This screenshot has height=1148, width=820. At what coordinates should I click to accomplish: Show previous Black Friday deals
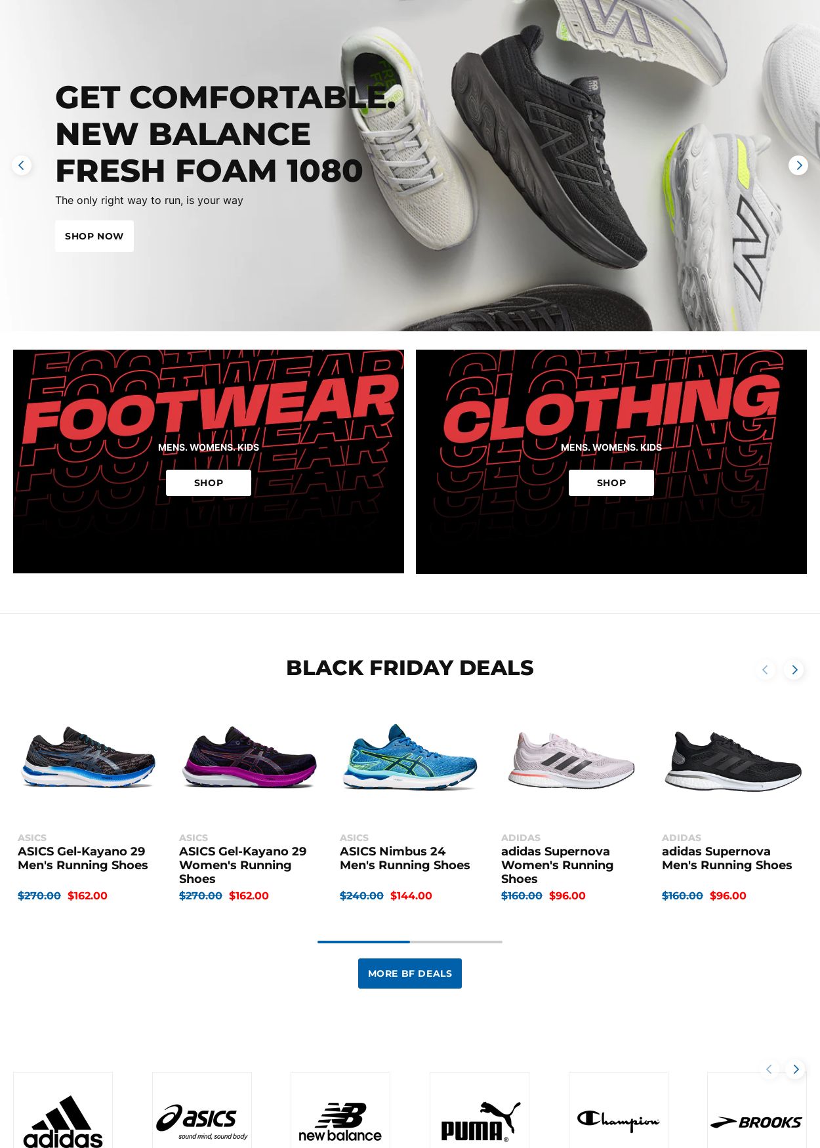pyautogui.click(x=766, y=670)
